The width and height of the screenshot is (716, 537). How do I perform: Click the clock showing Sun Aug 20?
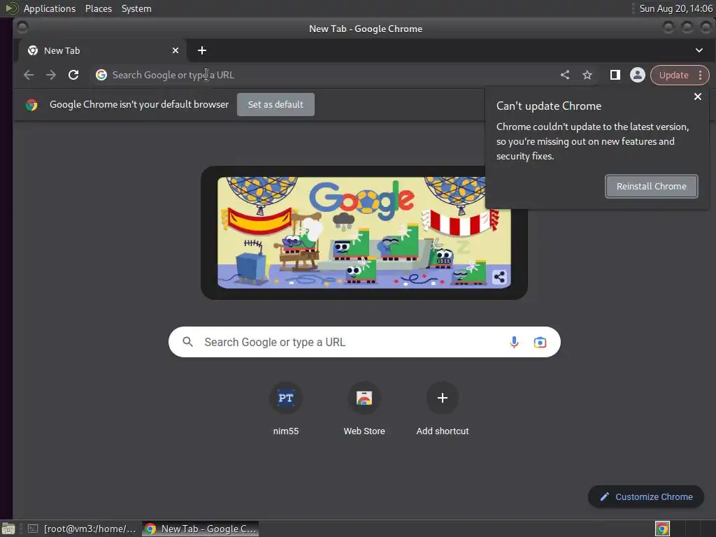pos(676,8)
